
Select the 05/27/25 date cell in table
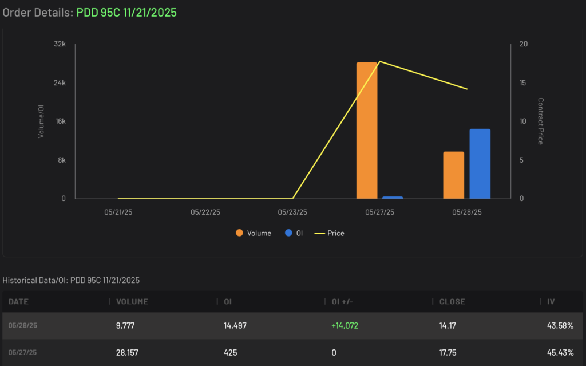[x=22, y=352]
